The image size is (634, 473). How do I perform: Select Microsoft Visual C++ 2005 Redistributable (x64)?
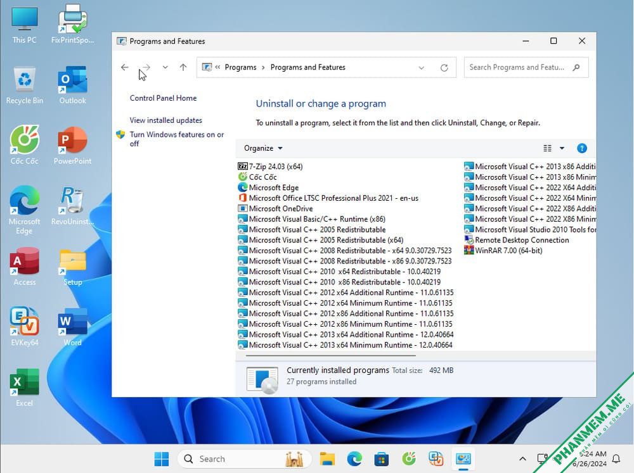tap(321, 240)
